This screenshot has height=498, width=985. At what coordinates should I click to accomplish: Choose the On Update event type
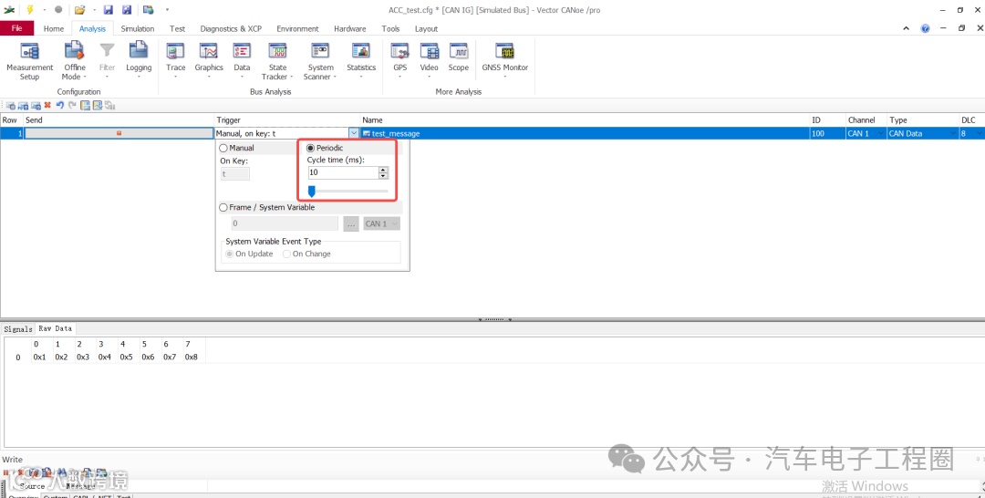(230, 254)
